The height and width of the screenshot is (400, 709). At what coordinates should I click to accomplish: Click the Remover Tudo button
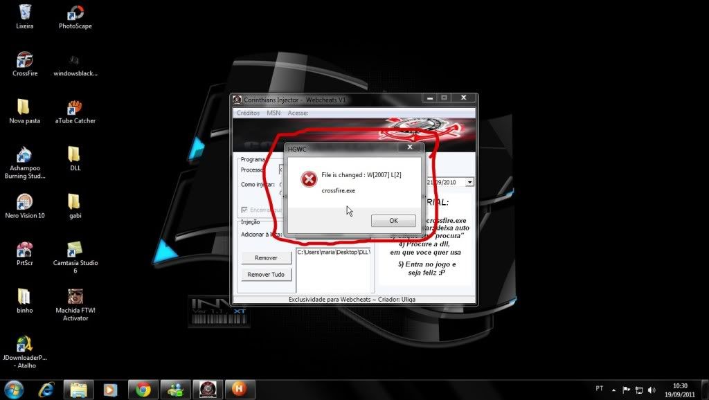pos(266,274)
